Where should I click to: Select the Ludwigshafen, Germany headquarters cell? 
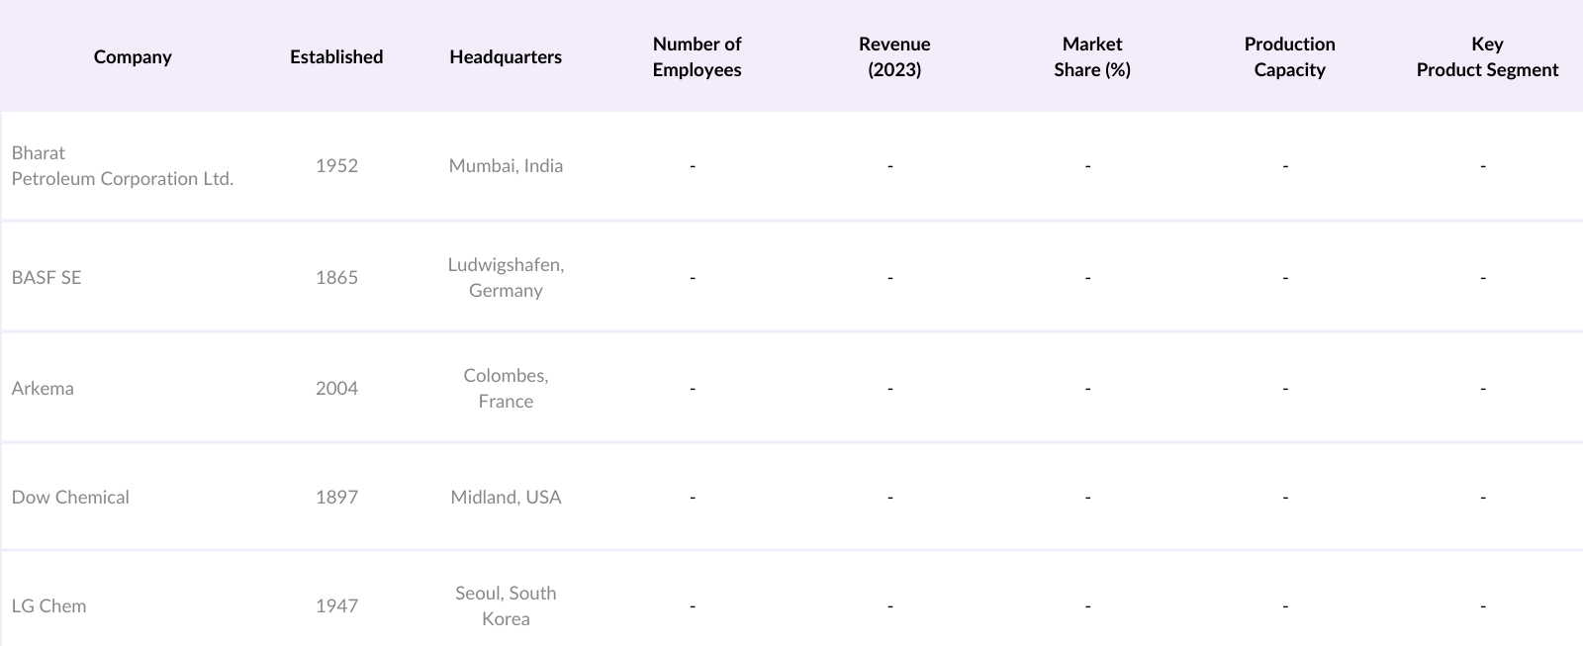[506, 278]
